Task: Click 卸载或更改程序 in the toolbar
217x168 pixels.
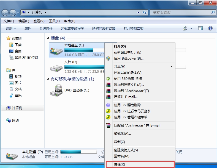Action: (x=72, y=29)
